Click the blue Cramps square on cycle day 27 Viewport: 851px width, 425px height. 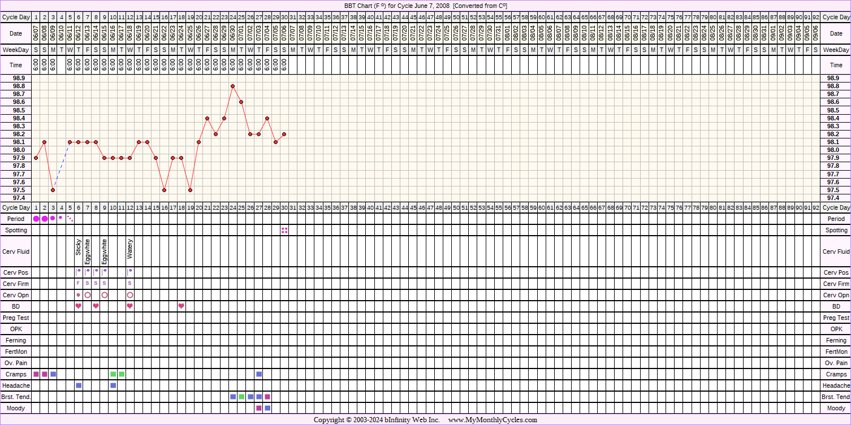(x=259, y=374)
